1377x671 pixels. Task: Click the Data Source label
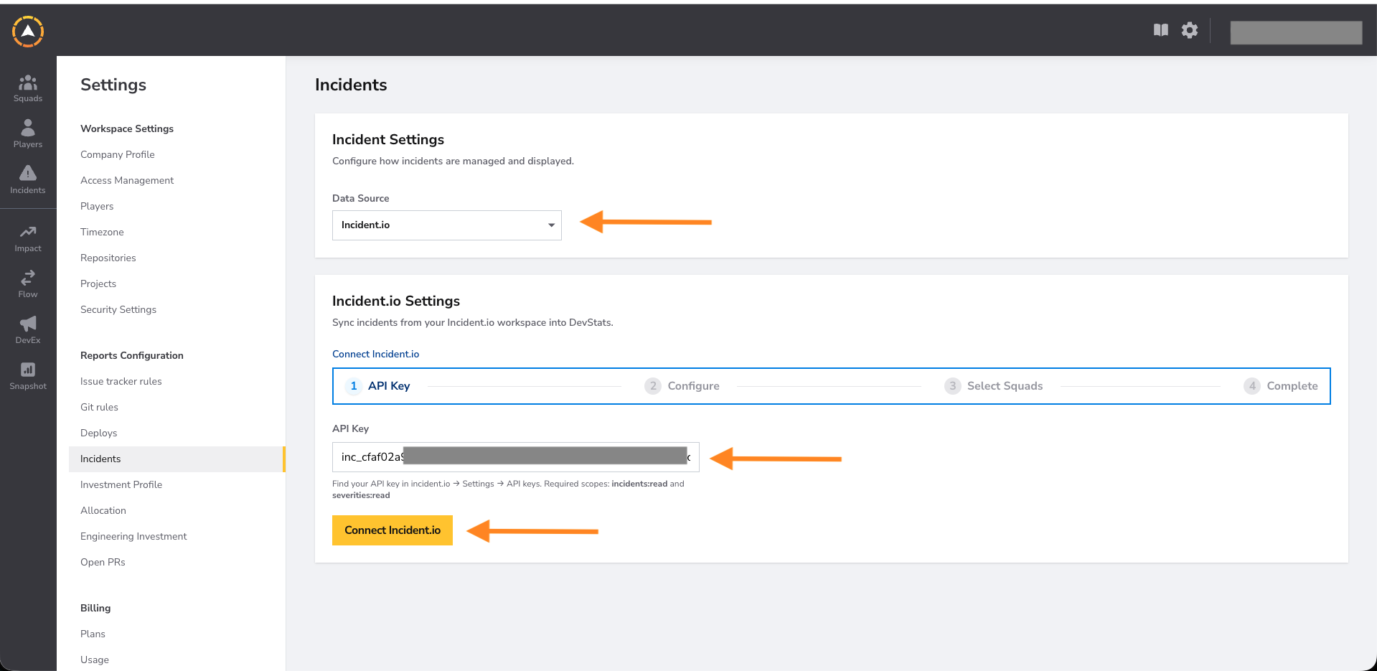tap(361, 198)
